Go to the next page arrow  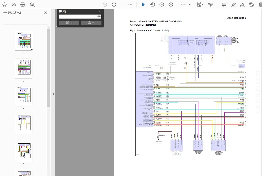(x=114, y=5)
